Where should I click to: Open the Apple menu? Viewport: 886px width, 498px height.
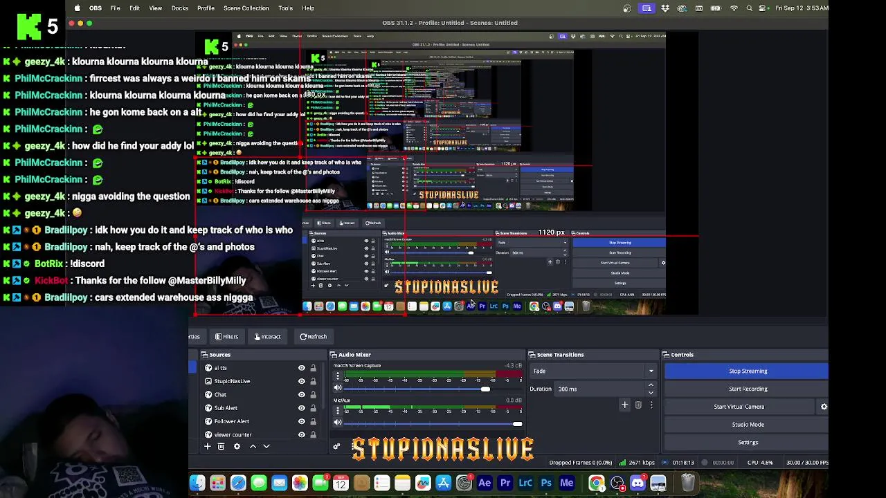pos(77,8)
